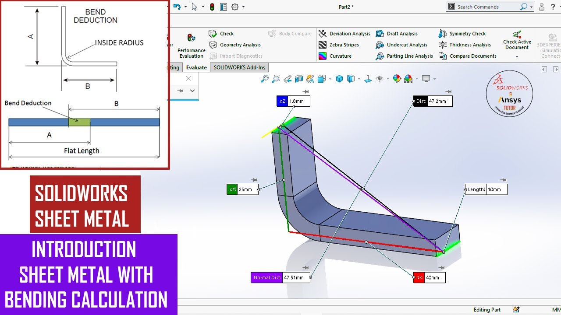Click Check Active Document button
This screenshot has height=315, width=561.
click(517, 40)
